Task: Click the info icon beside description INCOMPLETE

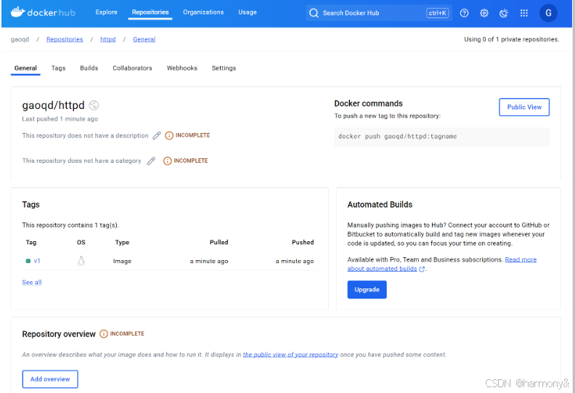Action: coord(169,135)
